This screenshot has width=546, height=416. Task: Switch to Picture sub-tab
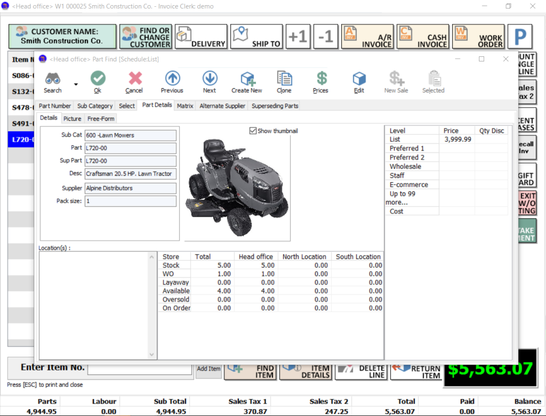click(72, 119)
